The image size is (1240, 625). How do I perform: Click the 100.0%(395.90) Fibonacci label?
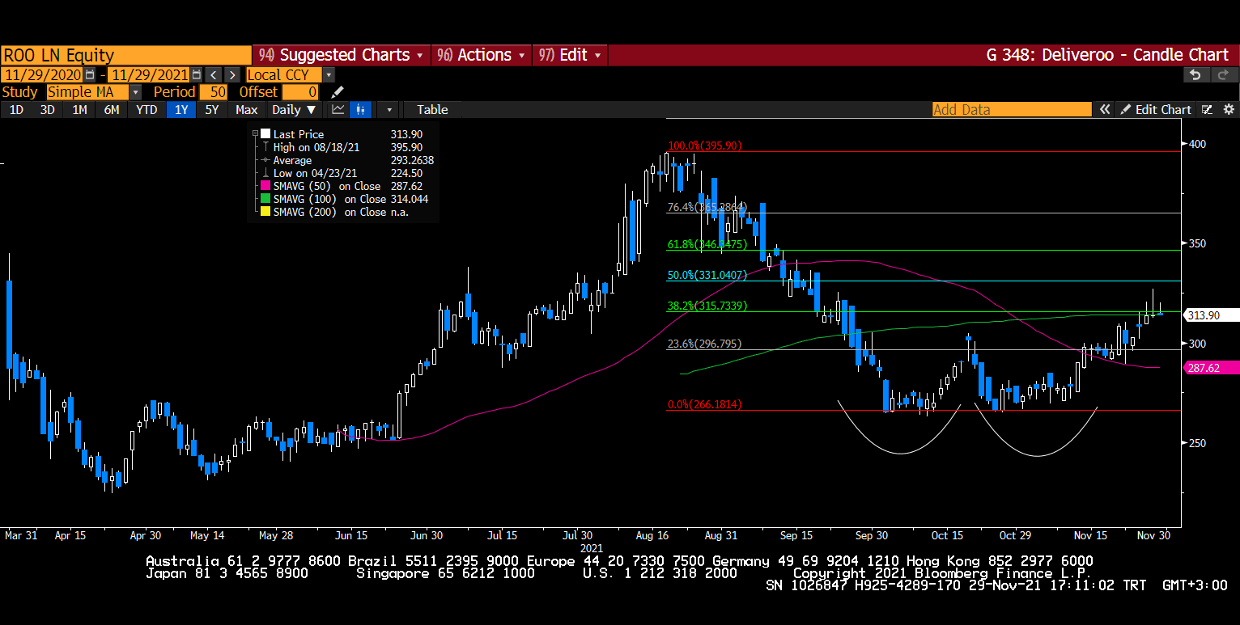pos(703,146)
